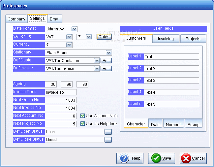
Task: Click the Label 2 Text 2 field
Action: pos(171,68)
